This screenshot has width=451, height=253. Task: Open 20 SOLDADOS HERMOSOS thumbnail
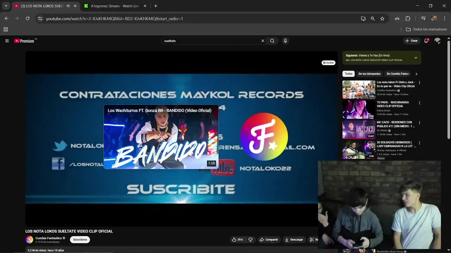(x=359, y=150)
